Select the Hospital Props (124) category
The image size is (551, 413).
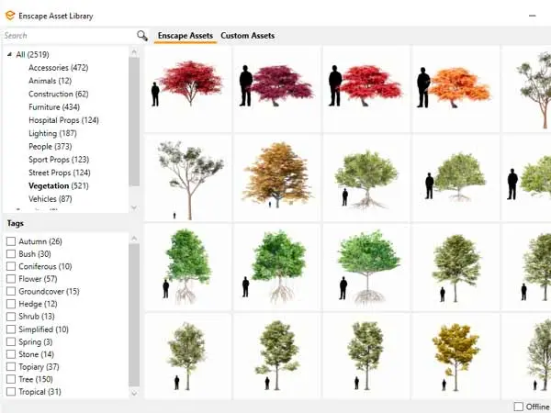pyautogui.click(x=63, y=120)
